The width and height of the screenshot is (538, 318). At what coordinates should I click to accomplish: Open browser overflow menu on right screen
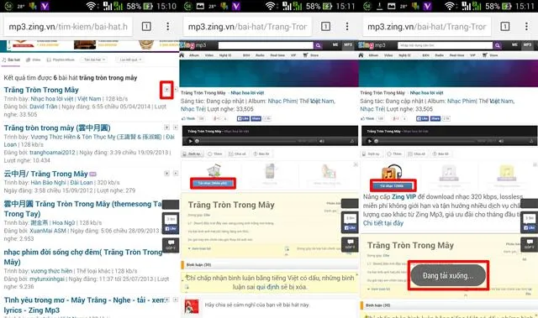click(x=526, y=26)
